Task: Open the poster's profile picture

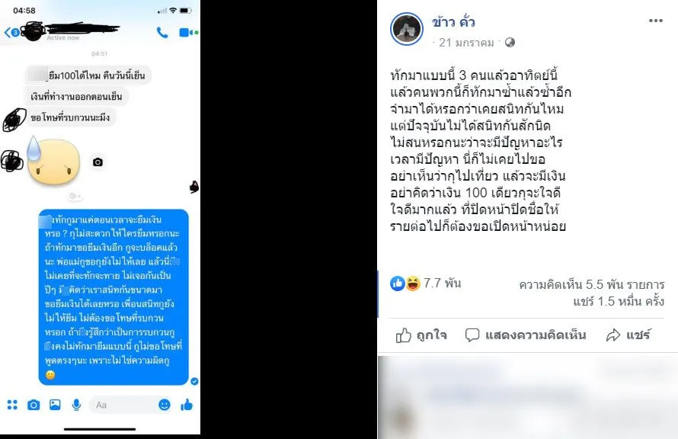Action: [x=407, y=29]
